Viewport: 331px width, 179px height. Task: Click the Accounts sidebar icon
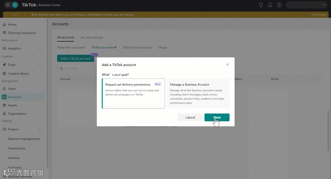(4, 97)
